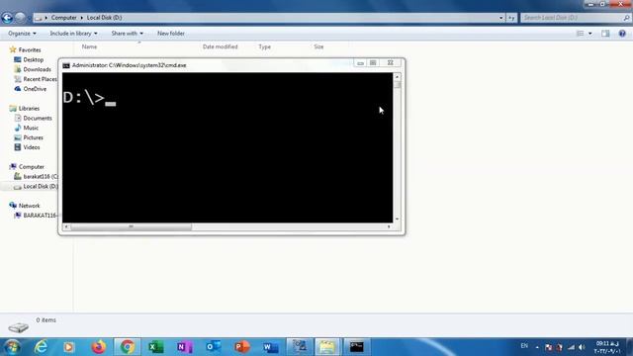Viewport: 633px width, 356px height.
Task: Open the change view options arrow
Action: 590,34
